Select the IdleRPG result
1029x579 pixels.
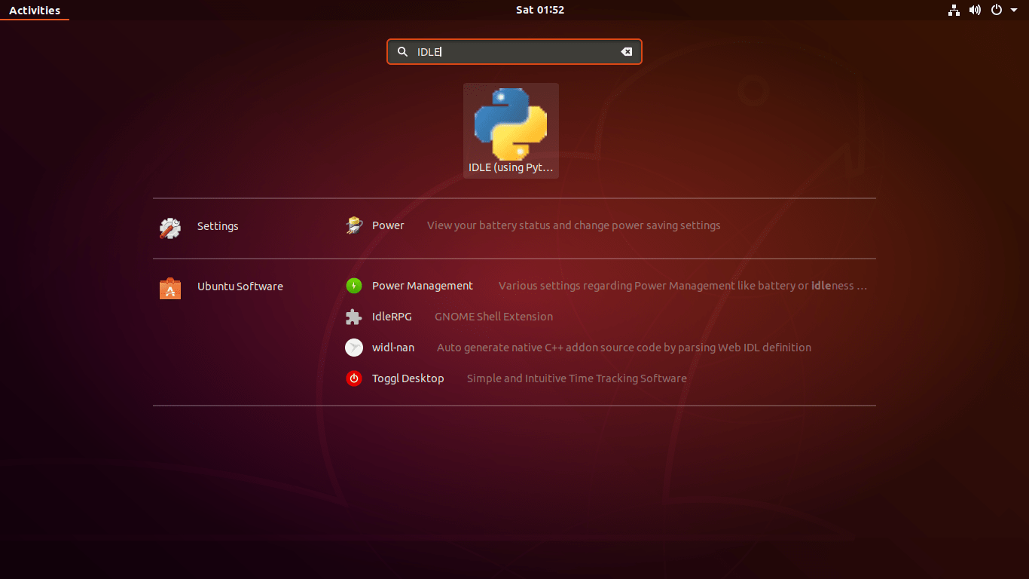(x=392, y=317)
